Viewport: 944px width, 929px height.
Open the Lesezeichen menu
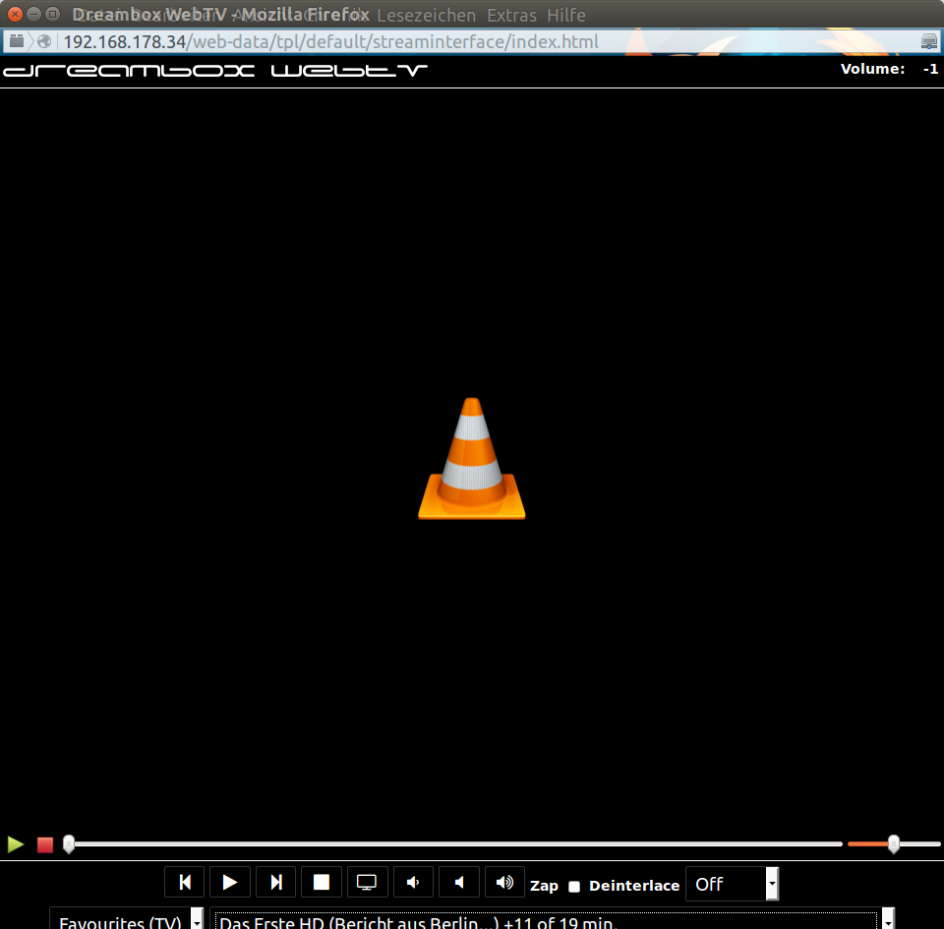[x=426, y=16]
